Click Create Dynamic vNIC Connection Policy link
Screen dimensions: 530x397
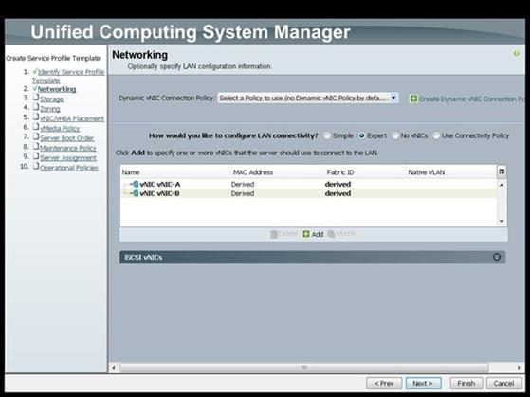(x=472, y=99)
